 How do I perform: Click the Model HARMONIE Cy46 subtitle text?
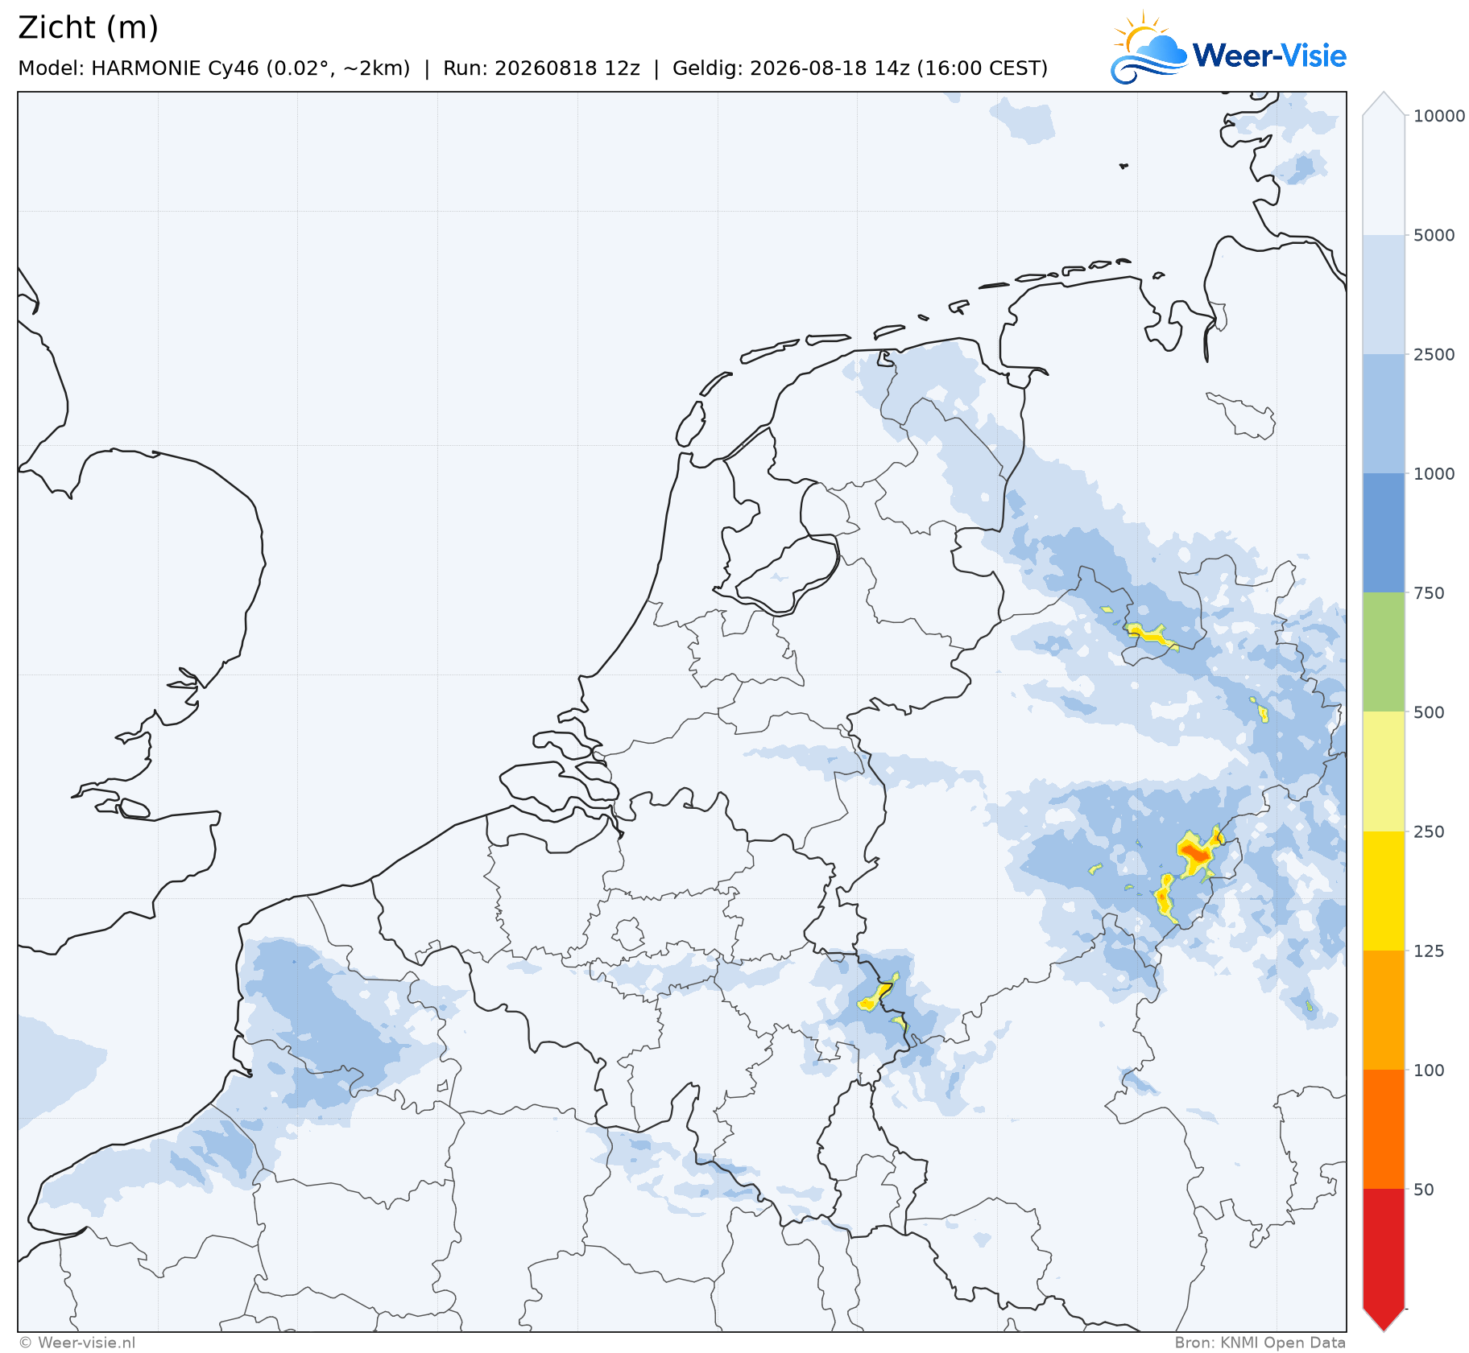coord(213,68)
